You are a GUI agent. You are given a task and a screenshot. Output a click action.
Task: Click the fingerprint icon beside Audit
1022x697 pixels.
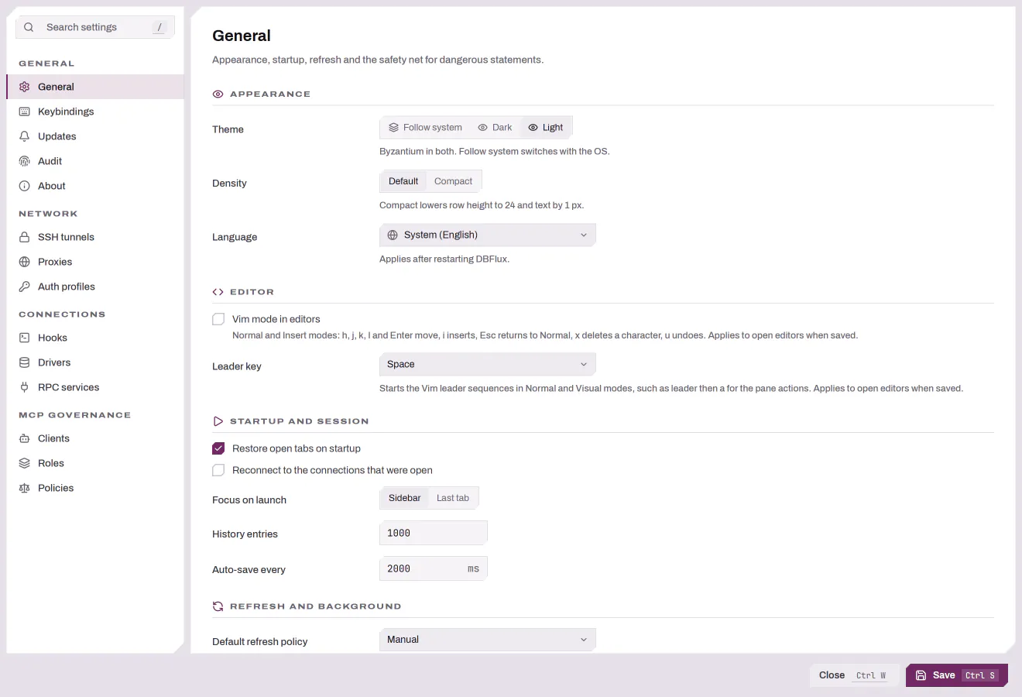click(24, 161)
